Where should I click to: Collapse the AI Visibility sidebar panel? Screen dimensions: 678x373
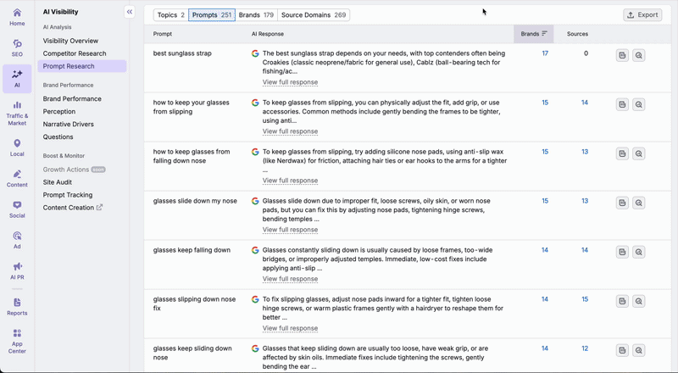pos(130,12)
